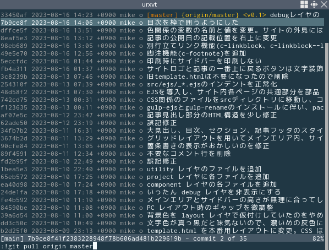Select highlighted commit 7b9ce8f
The width and height of the screenshot is (329, 250).
(x=162, y=23)
